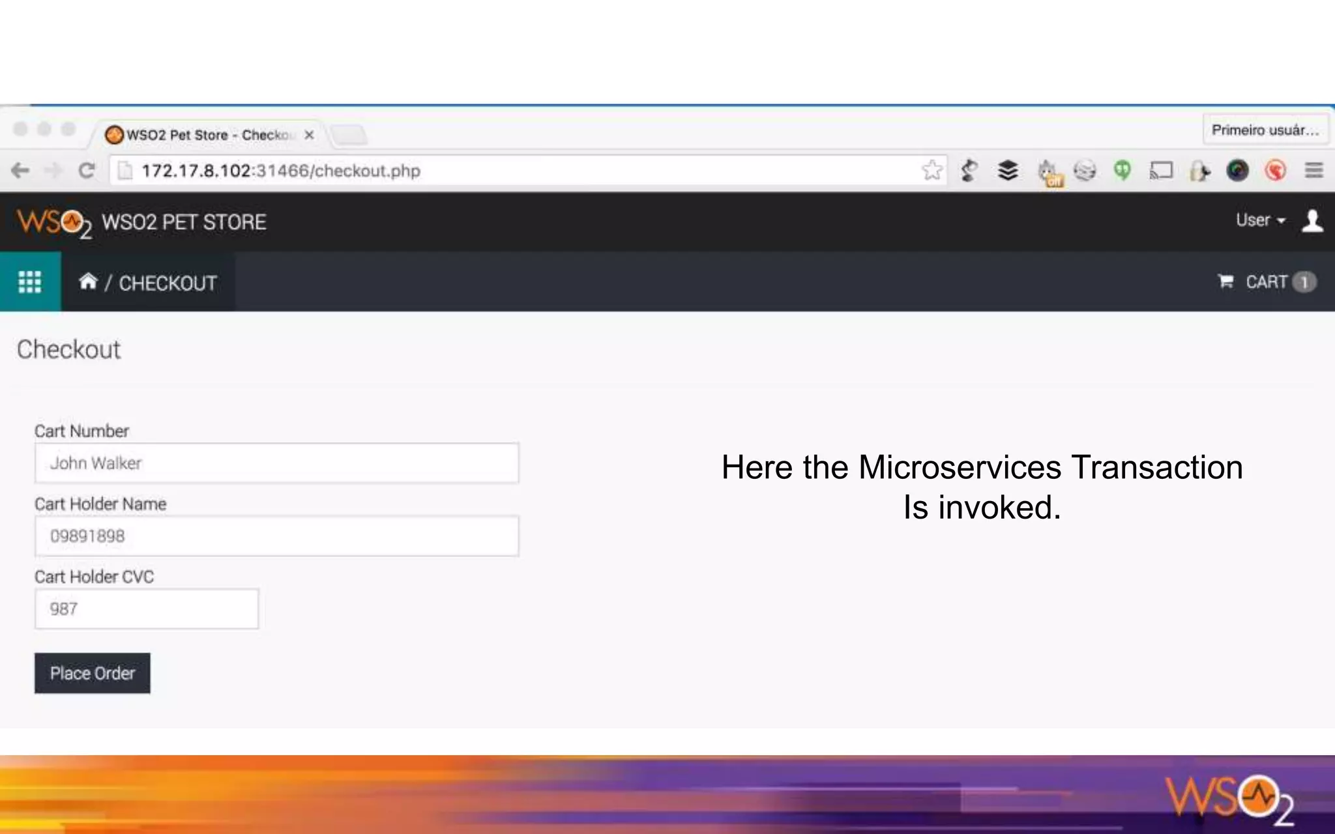Screen dimensions: 1335x834
Task: Click the CHECKOUT breadcrumb
Action: (x=168, y=283)
